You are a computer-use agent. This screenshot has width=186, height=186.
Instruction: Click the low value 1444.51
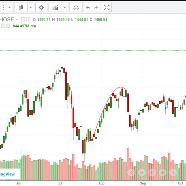pyautogui.click(x=81, y=20)
